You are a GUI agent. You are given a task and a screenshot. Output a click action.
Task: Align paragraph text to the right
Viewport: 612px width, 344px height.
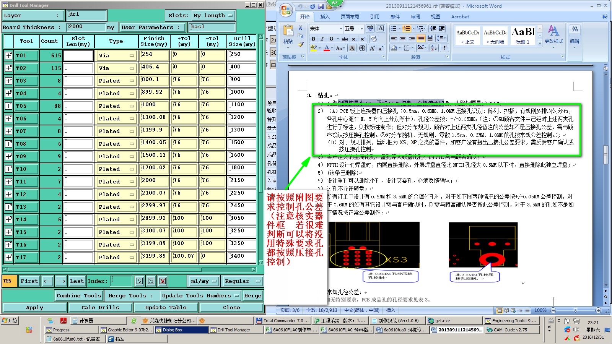[412, 38]
